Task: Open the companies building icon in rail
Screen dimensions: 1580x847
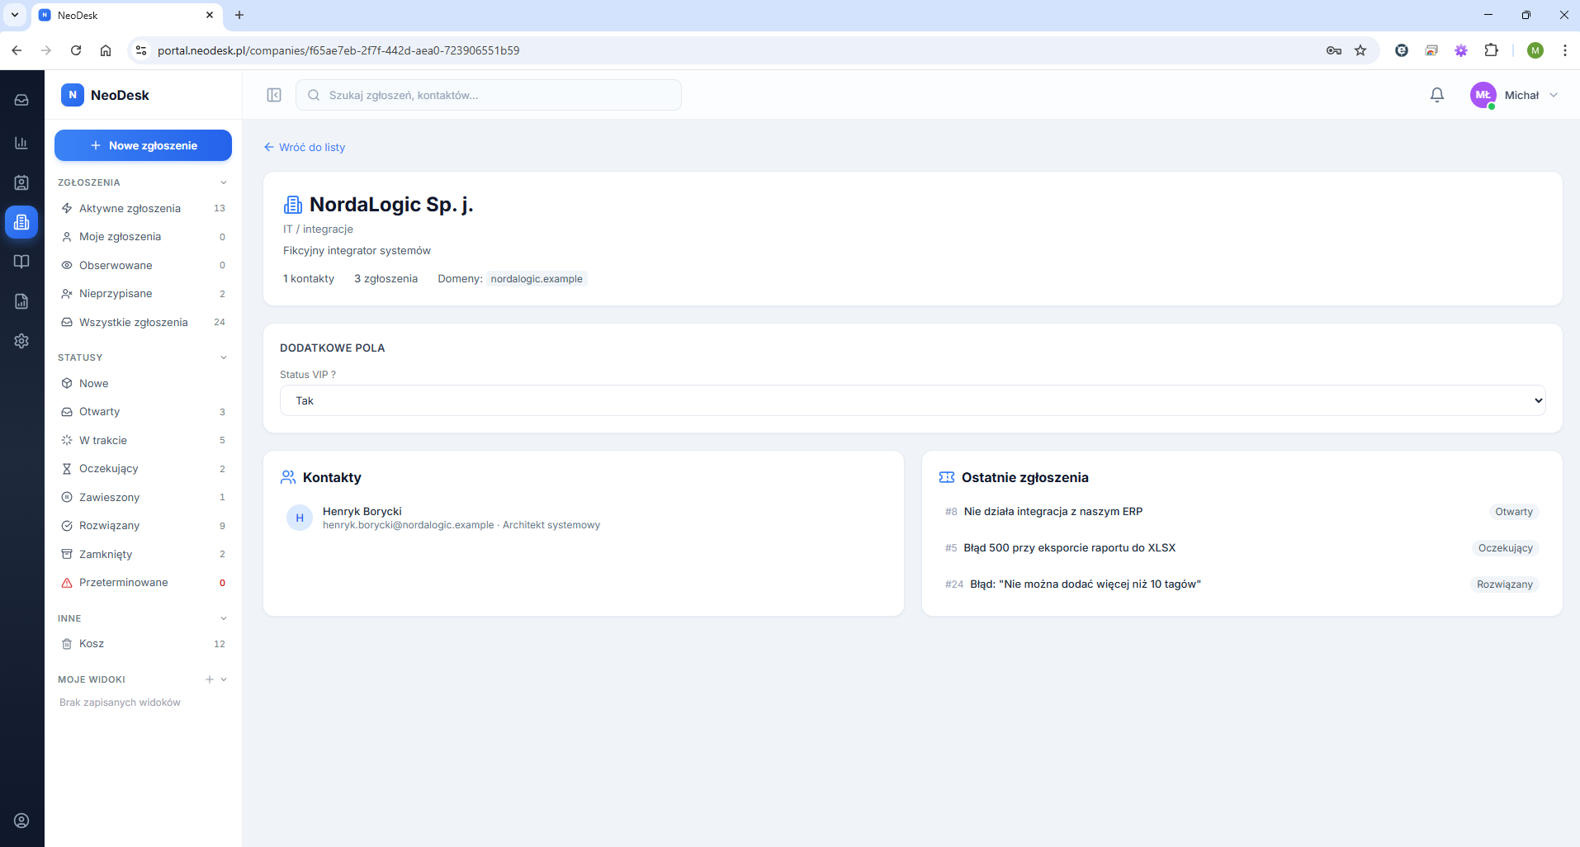Action: pos(21,222)
